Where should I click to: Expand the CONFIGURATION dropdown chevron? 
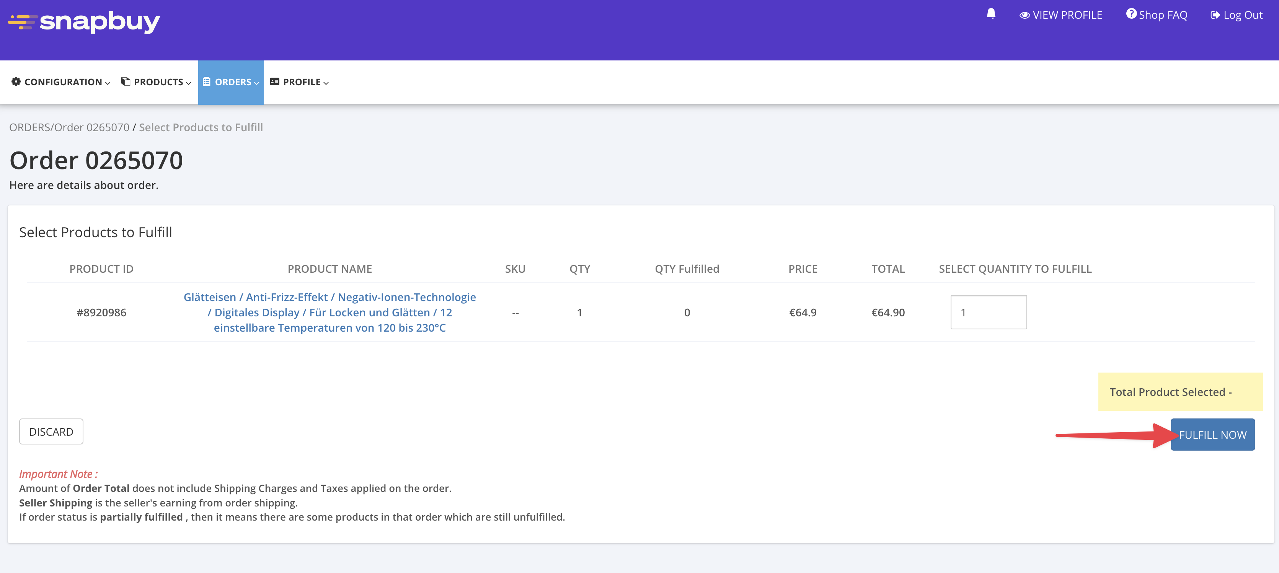pyautogui.click(x=108, y=83)
